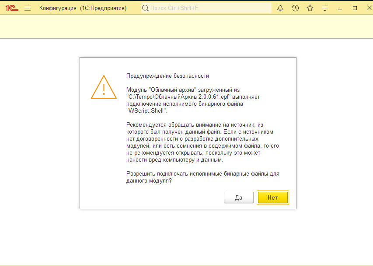The image size is (373, 266).
Task: Open service menu with lines and arrow
Action: click(x=325, y=8)
